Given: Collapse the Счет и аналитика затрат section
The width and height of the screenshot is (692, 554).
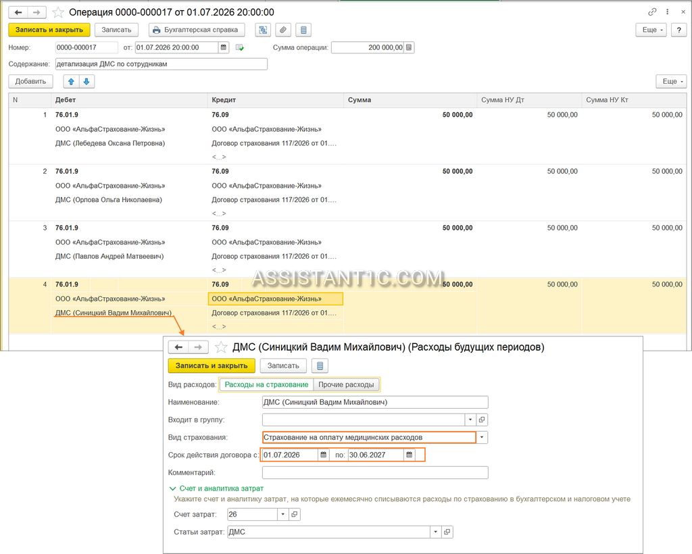Looking at the screenshot, I should (x=216, y=488).
